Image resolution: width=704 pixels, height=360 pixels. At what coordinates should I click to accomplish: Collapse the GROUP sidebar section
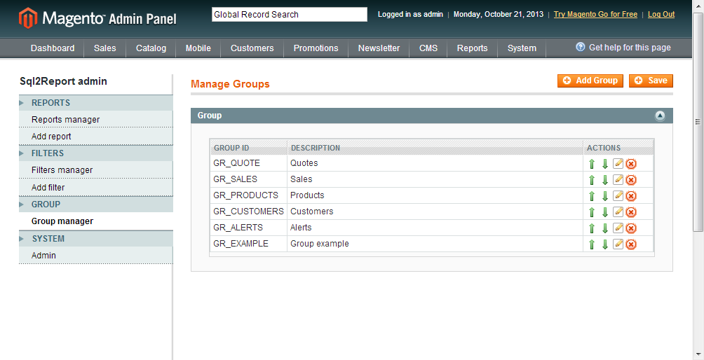[x=22, y=205]
